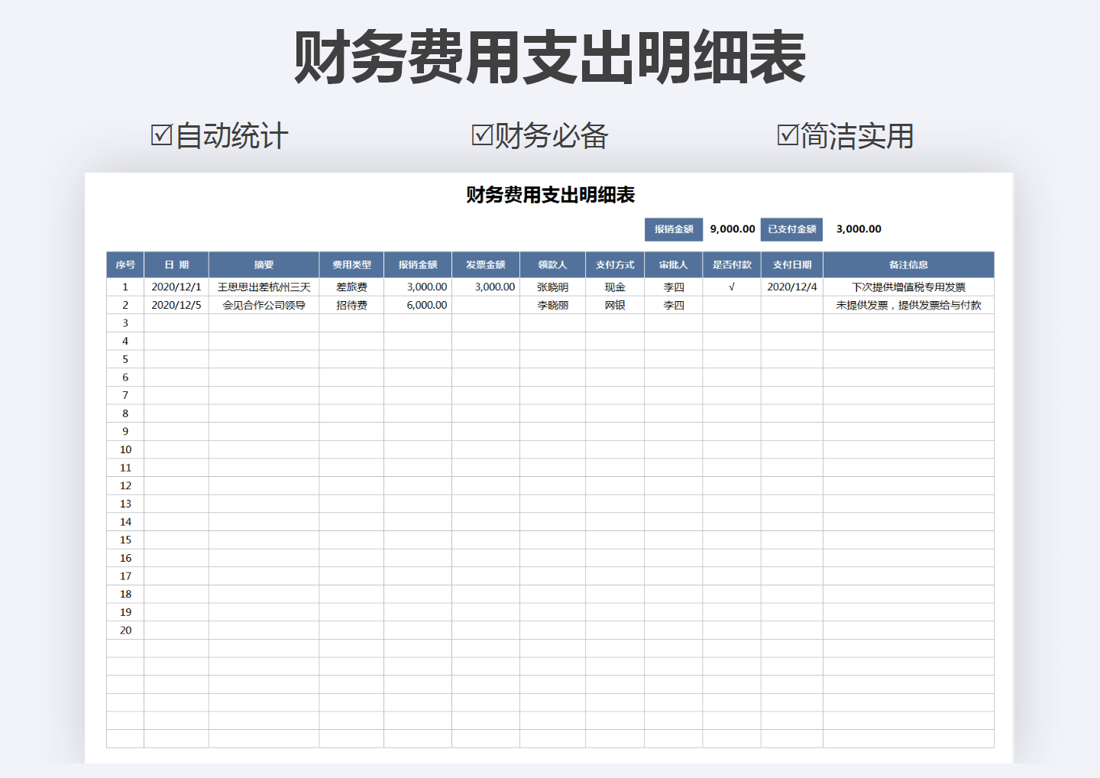
Task: Click the 招待费 expense type cell
Action: click(351, 304)
